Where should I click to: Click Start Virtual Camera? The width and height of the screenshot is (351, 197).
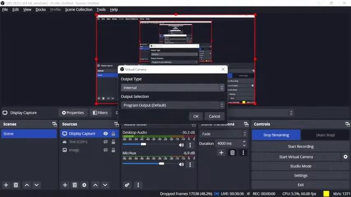click(x=296, y=157)
